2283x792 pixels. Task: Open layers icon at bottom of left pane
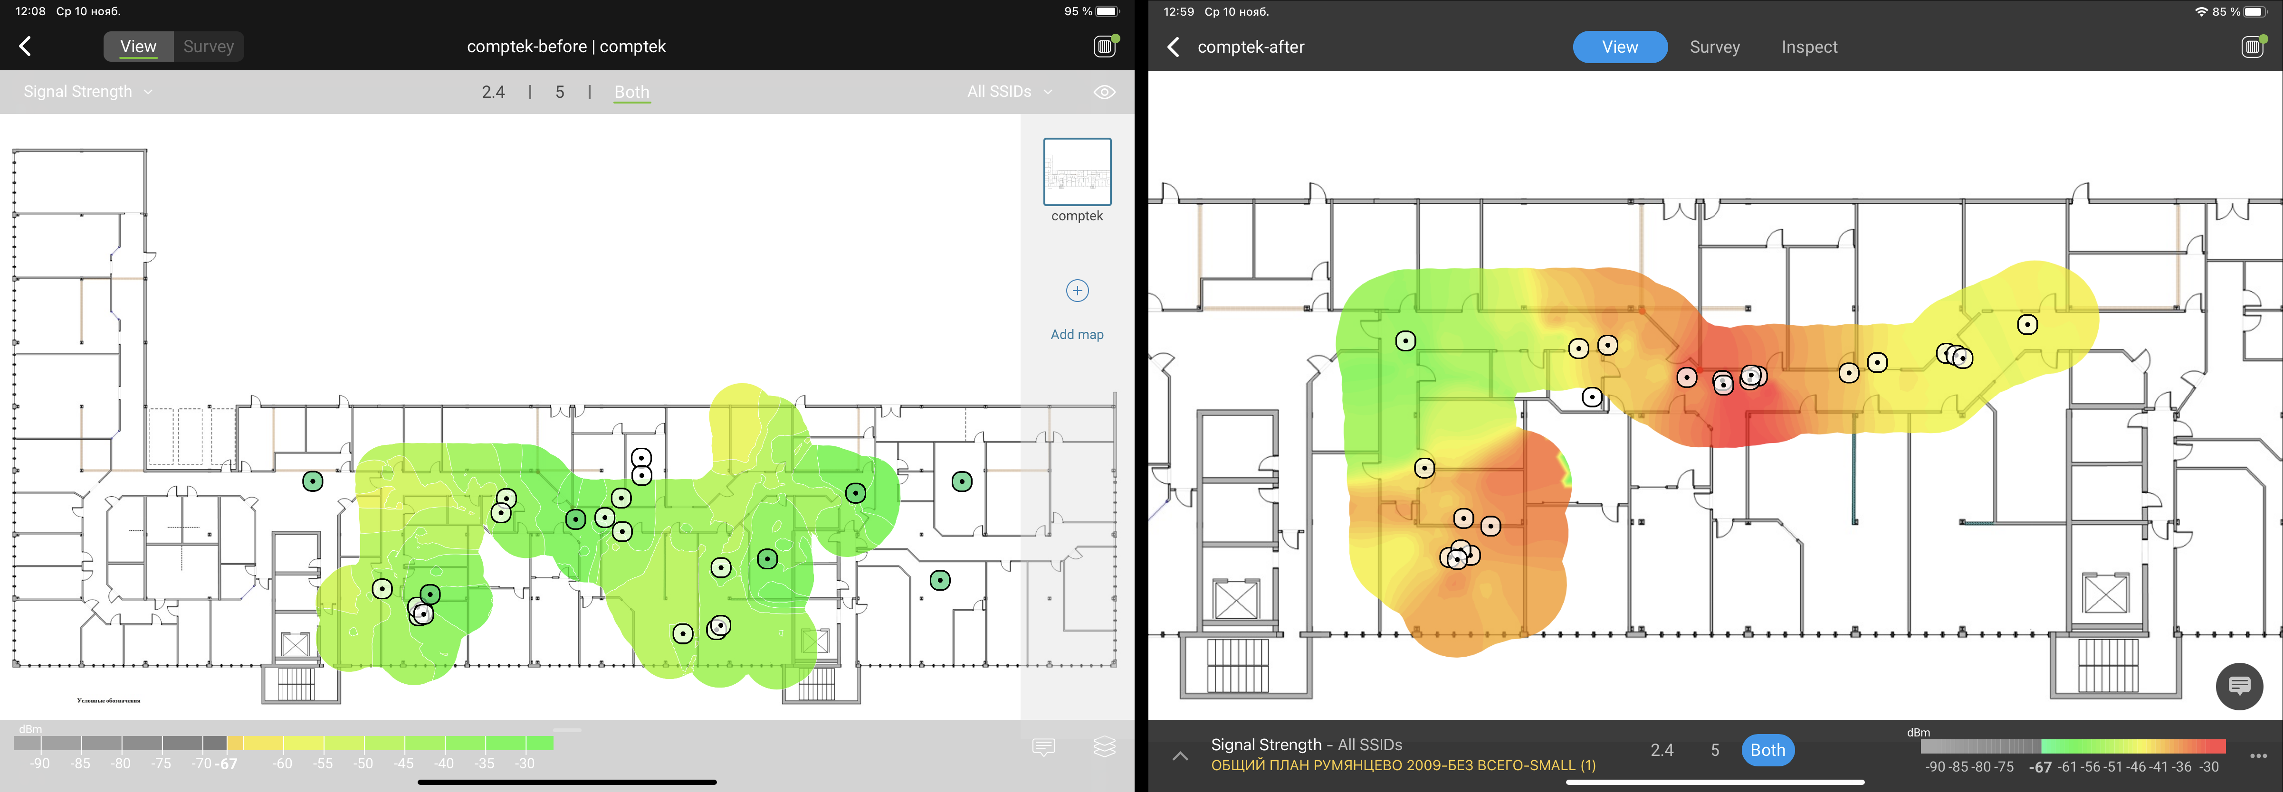click(x=1104, y=747)
